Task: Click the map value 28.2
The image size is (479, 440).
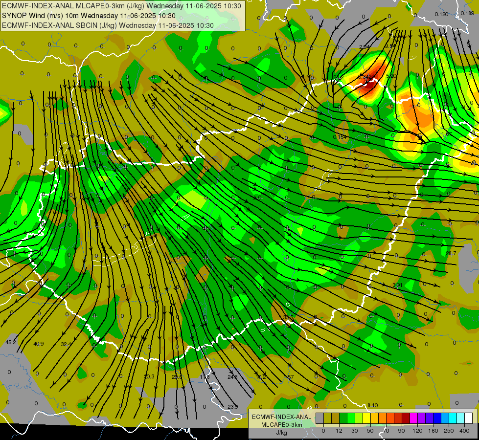Action: 339,77
